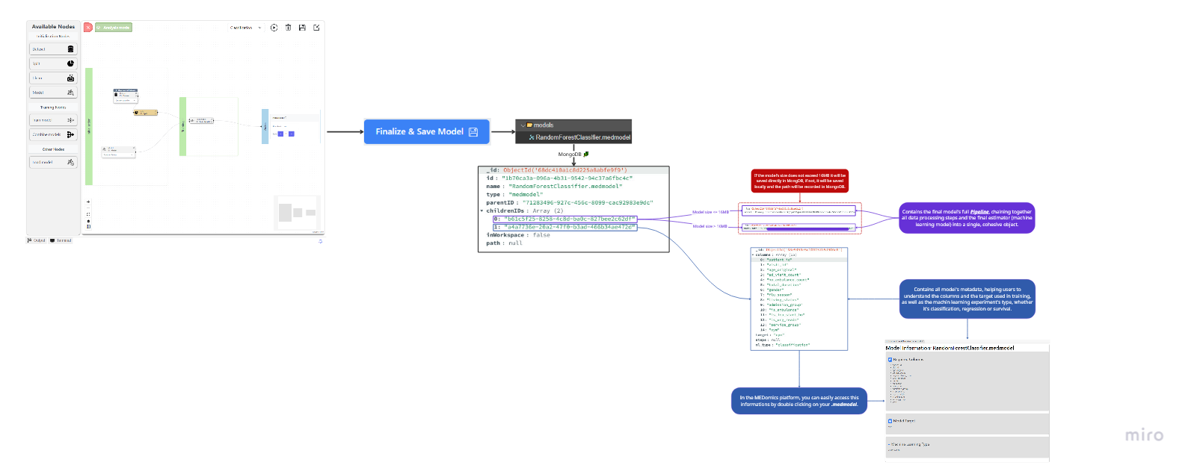The image size is (1191, 468).
Task: Open RandomForestClassifier.medmodel file
Action: pyautogui.click(x=582, y=137)
